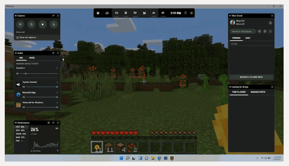Select the GPU metric row
This screenshot has width=289, height=166.
tap(21, 130)
